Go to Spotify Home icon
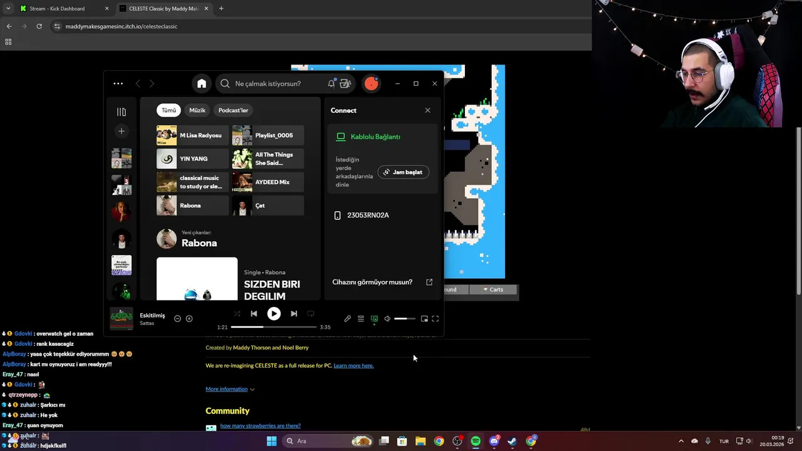 click(x=202, y=83)
